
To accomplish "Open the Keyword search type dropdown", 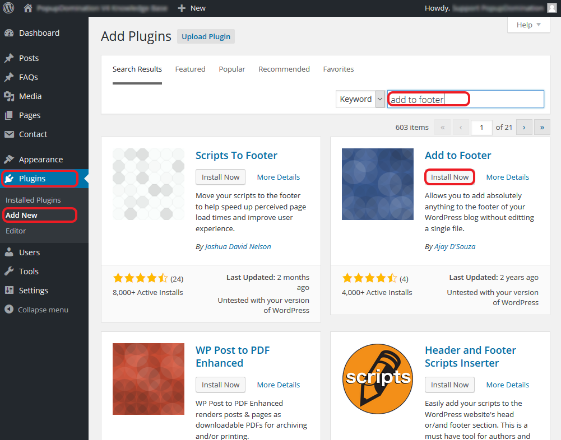I will [x=360, y=99].
